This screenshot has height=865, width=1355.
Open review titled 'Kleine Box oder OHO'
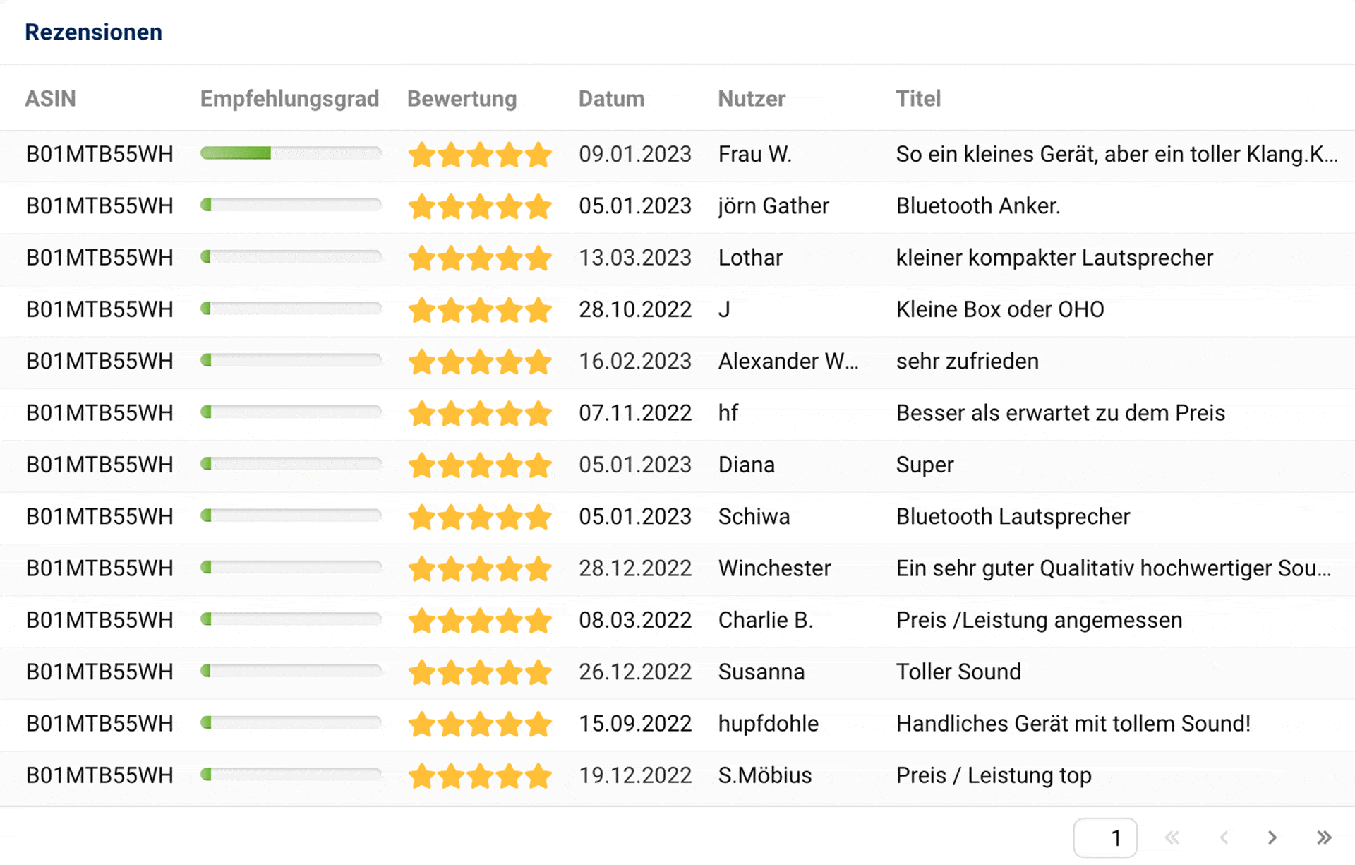pos(999,309)
